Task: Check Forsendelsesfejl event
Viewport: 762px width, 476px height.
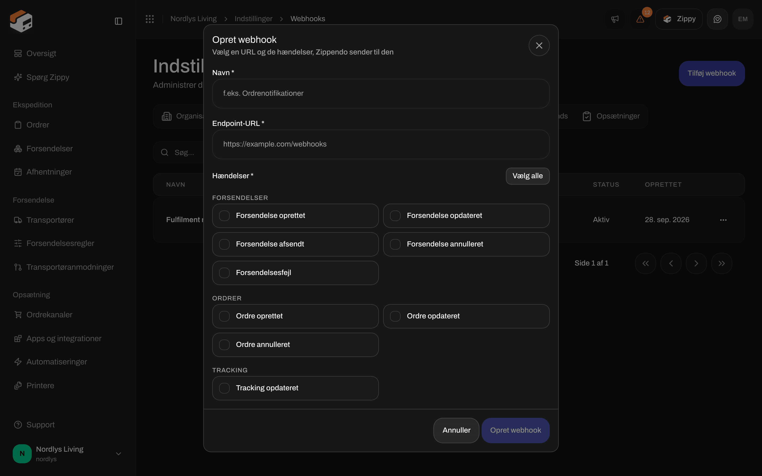Action: (x=295, y=273)
